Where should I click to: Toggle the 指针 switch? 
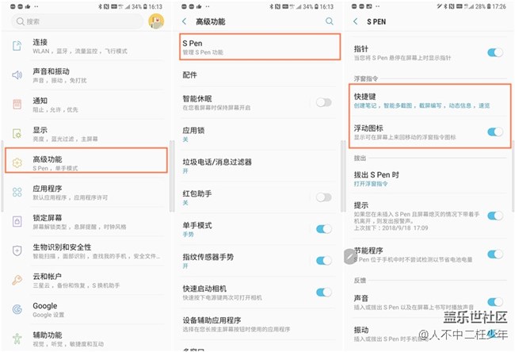[x=495, y=52]
